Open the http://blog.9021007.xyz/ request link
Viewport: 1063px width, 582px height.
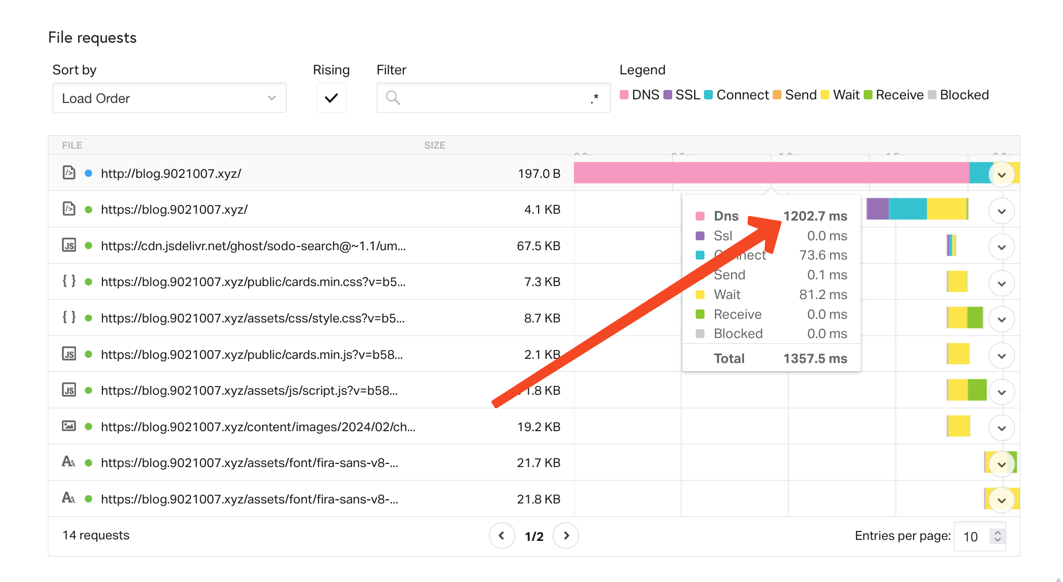click(171, 173)
